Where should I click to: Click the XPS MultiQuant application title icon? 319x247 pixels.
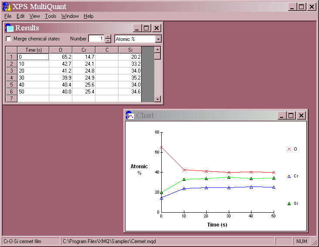click(x=6, y=7)
